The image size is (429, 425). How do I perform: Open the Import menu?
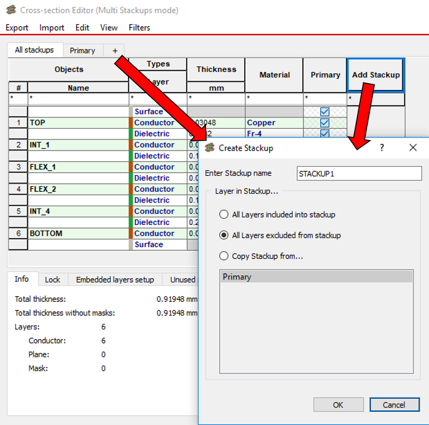pyautogui.click(x=52, y=27)
